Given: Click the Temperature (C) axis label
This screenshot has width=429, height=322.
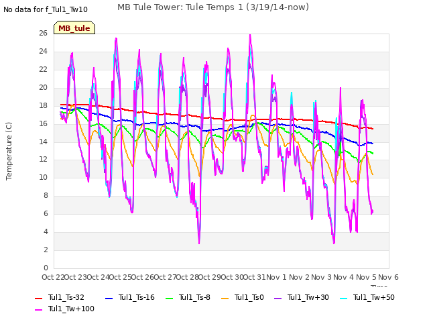Looking at the screenshot, I should pos(9,151).
